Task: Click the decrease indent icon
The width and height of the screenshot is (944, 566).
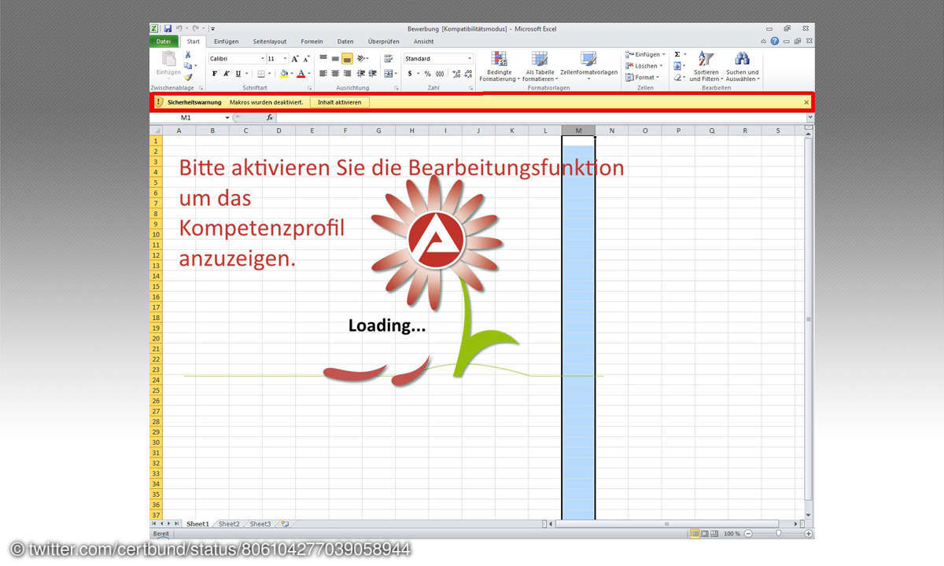Action: tap(361, 74)
